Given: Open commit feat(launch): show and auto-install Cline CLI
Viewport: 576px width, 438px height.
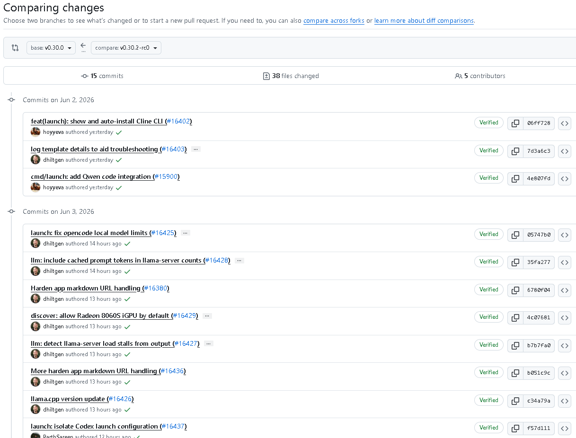Looking at the screenshot, I should click(x=97, y=121).
